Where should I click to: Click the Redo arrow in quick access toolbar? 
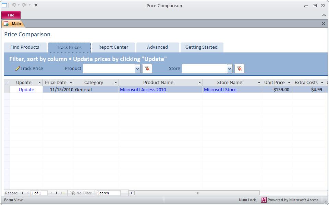(24, 5)
